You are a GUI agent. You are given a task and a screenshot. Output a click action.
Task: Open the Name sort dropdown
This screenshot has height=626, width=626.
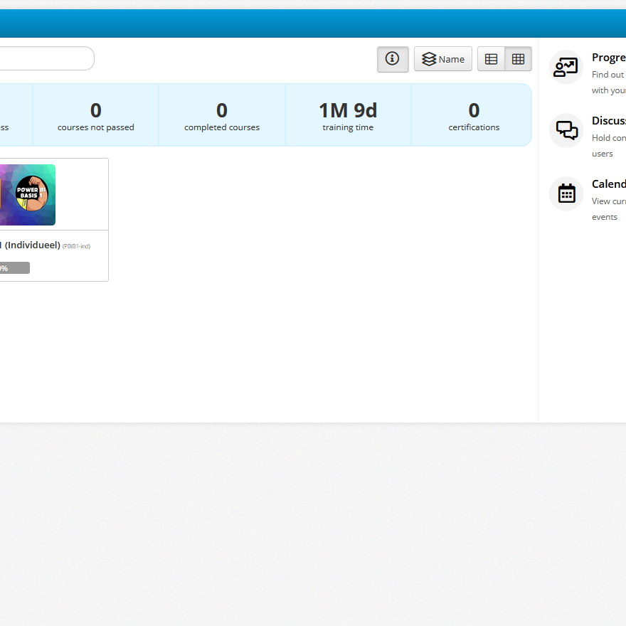pos(442,59)
